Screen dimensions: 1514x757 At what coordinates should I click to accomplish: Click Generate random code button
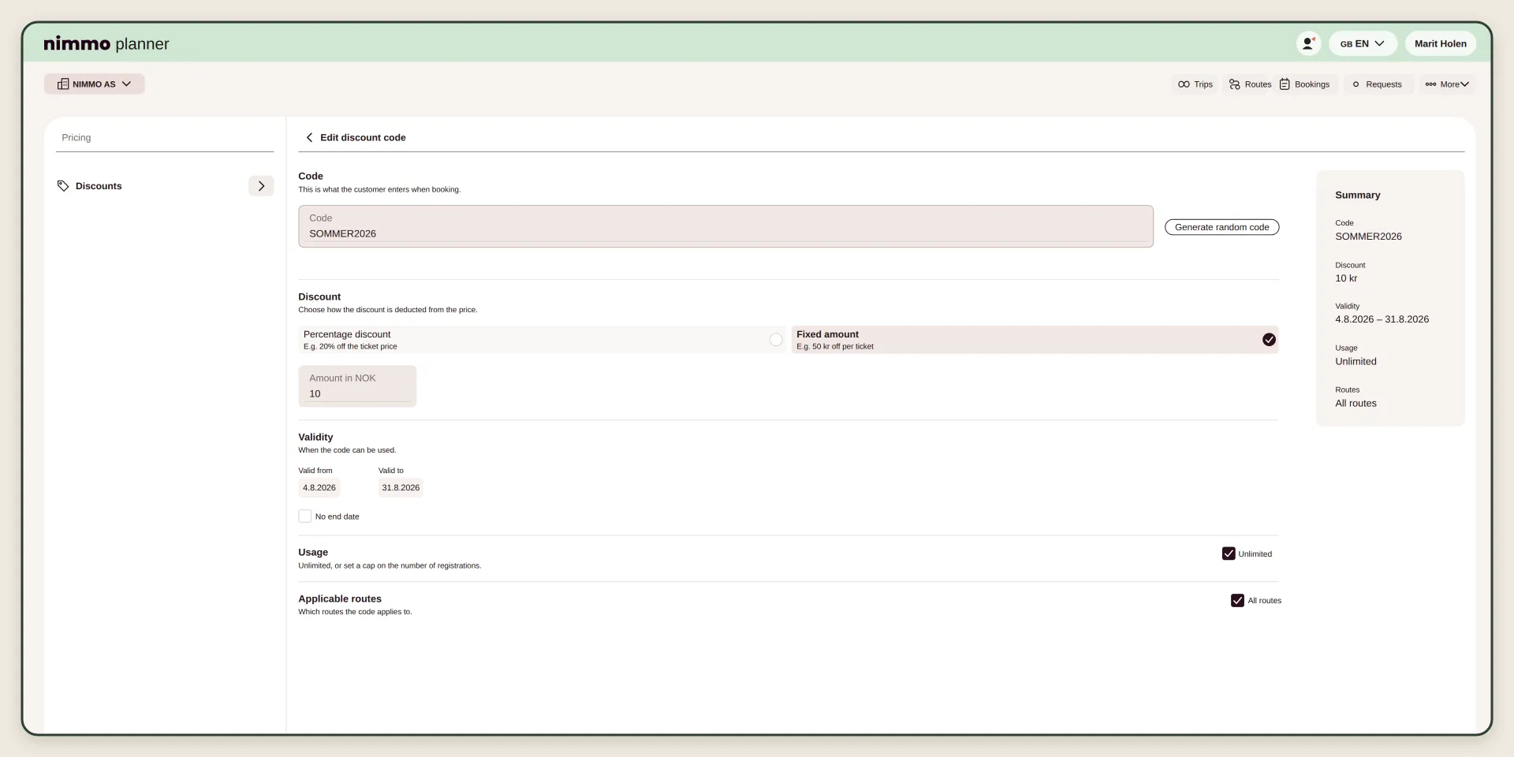[x=1221, y=227]
